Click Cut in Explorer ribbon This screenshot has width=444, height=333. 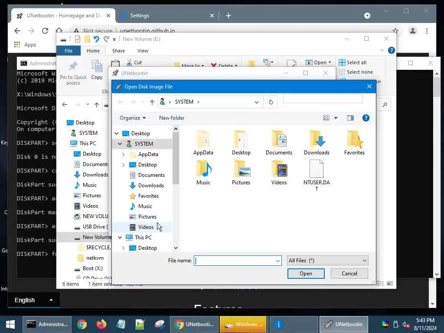134,62
